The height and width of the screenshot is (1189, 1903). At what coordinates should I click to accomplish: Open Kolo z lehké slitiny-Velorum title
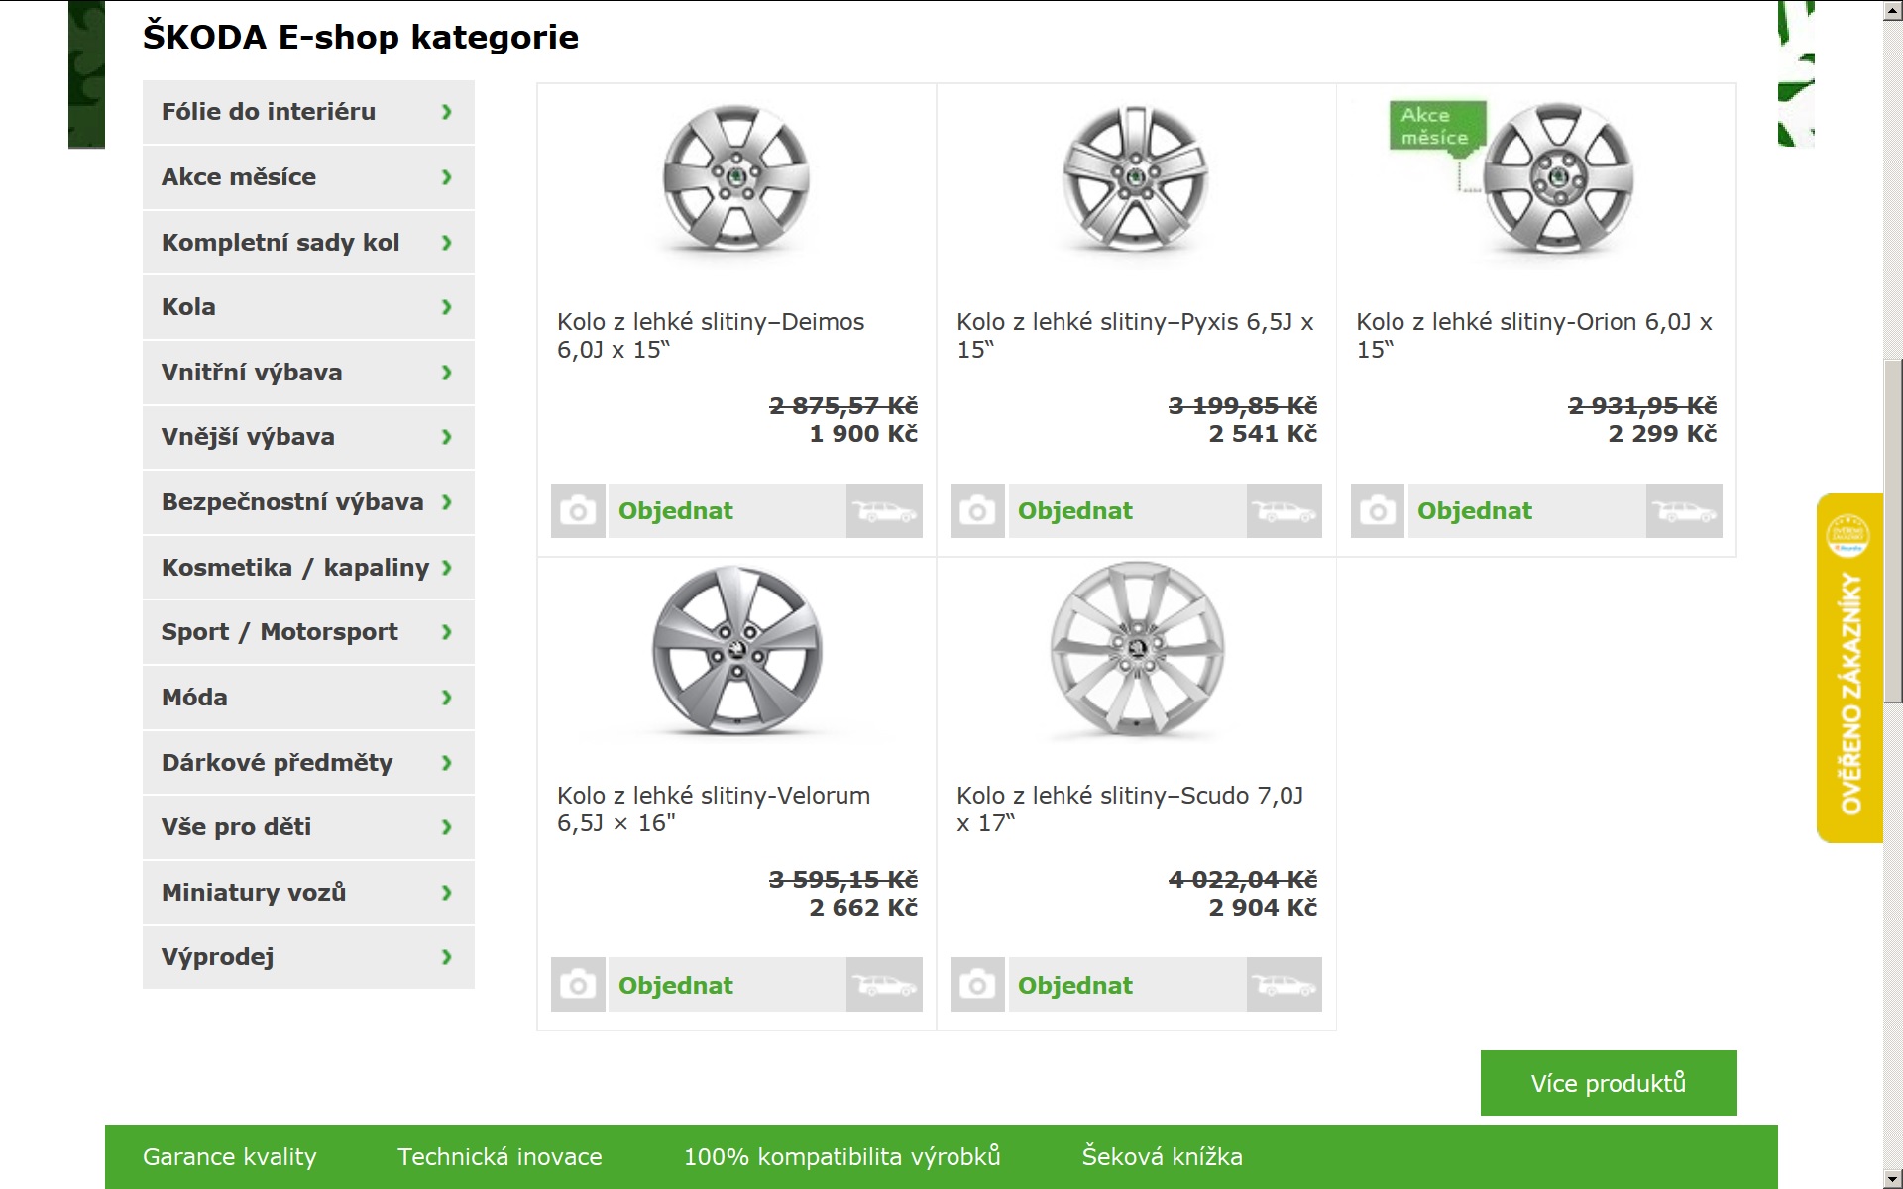pos(714,810)
